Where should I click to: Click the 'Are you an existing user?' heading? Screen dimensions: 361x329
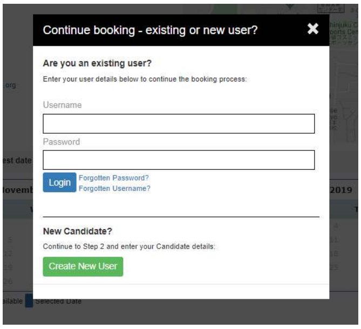pyautogui.click(x=97, y=63)
